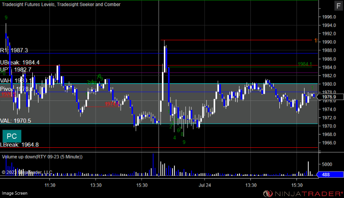Viewport: 344px width, 198px height.
Task: Click the teal PC button
Action: click(x=12, y=136)
